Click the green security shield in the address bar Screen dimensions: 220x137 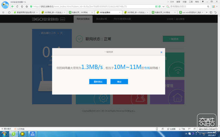(x=31, y=6)
